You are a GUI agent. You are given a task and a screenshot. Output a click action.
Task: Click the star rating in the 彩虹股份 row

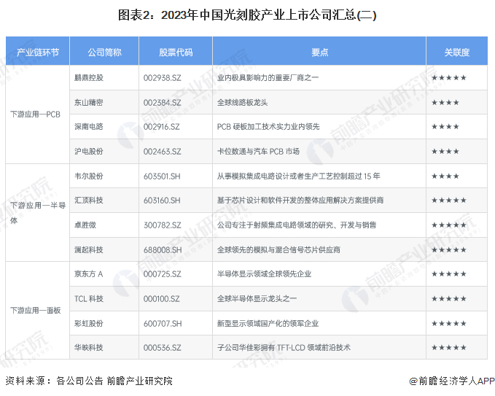449,323
